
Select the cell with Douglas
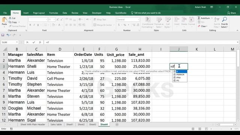[x=17, y=108]
